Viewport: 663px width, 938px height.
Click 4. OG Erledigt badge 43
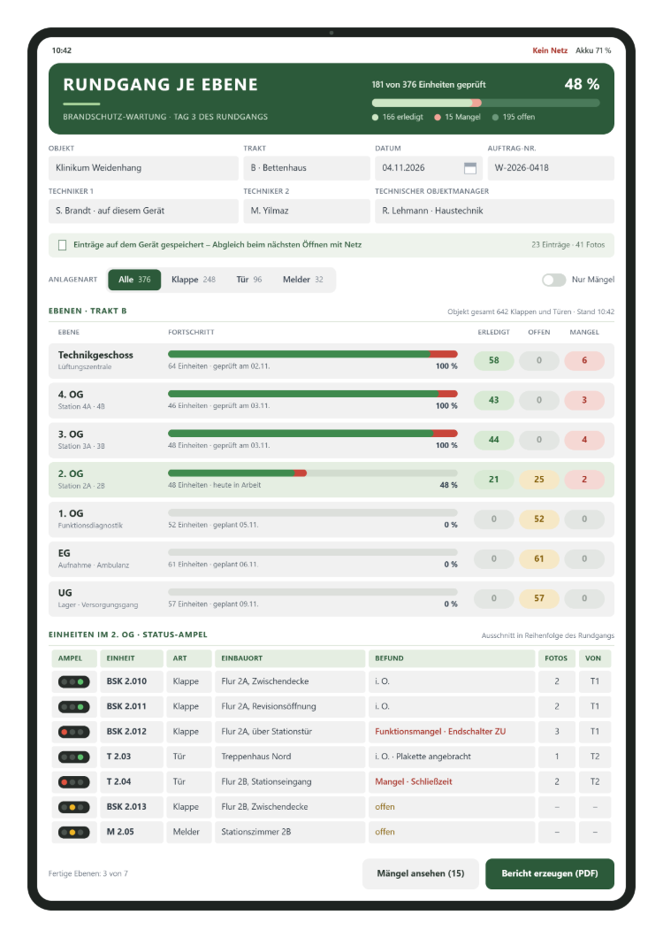pyautogui.click(x=494, y=400)
